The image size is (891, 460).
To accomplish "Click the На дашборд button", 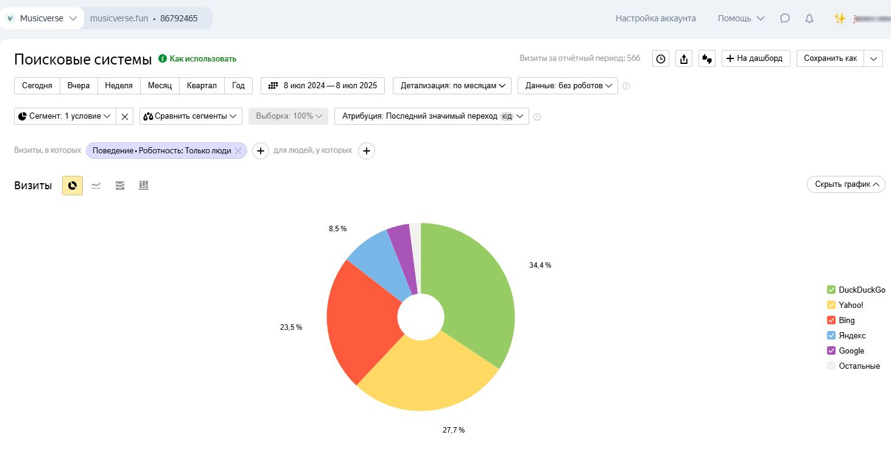I will point(756,58).
